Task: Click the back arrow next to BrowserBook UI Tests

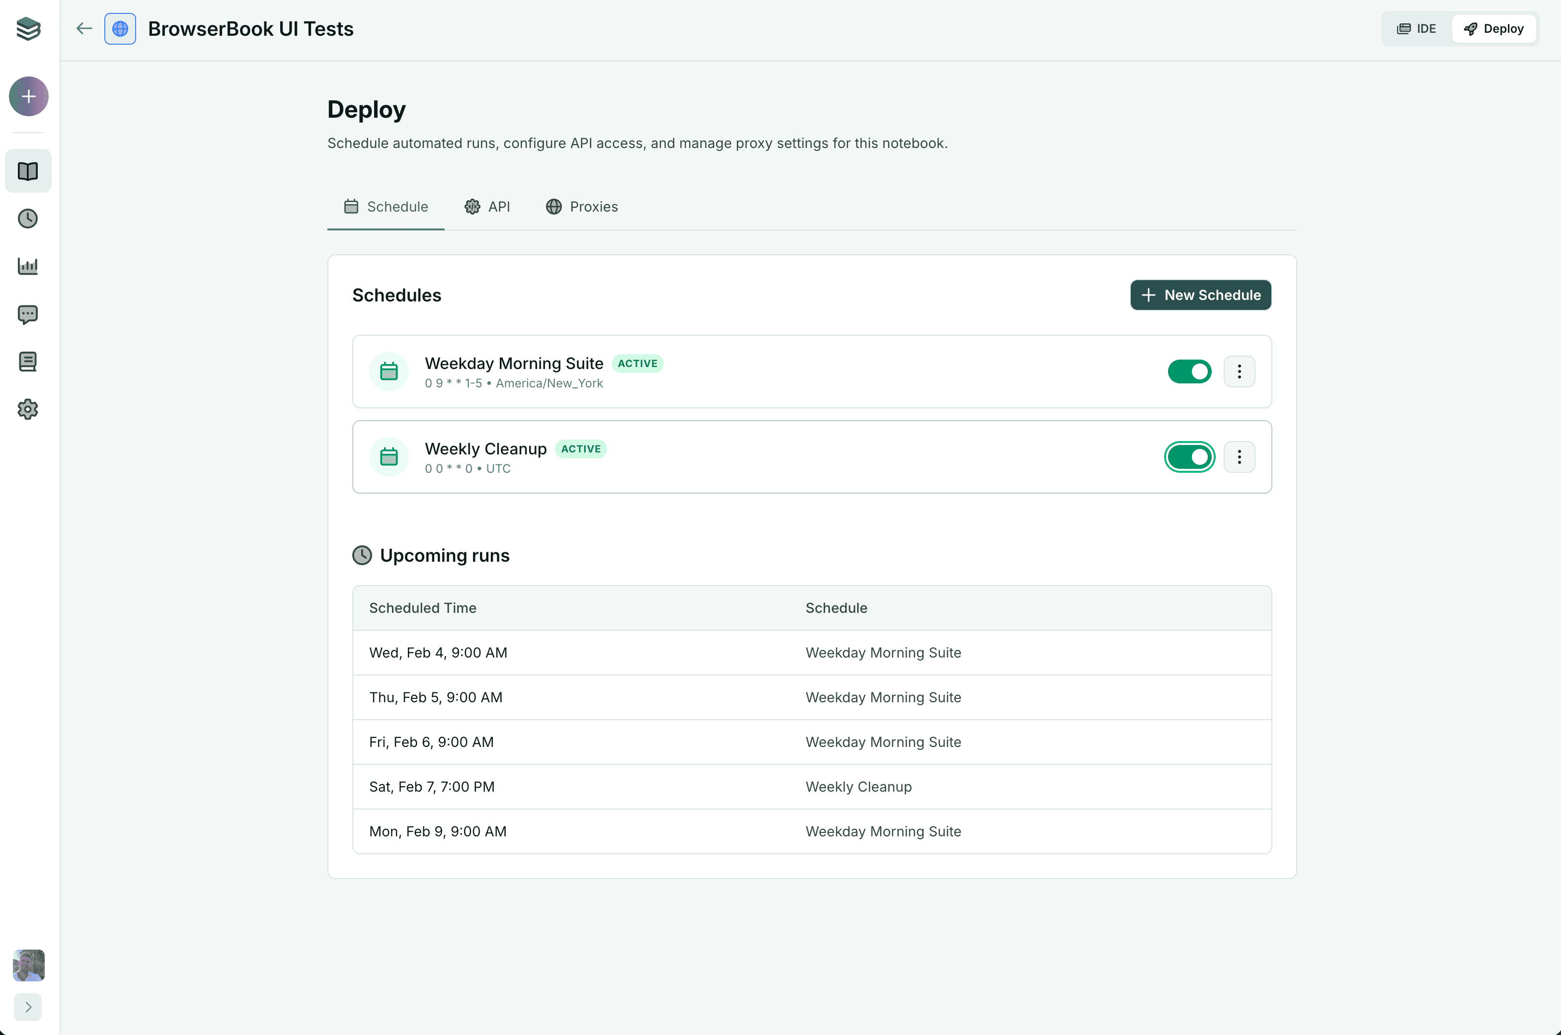Action: (x=84, y=28)
